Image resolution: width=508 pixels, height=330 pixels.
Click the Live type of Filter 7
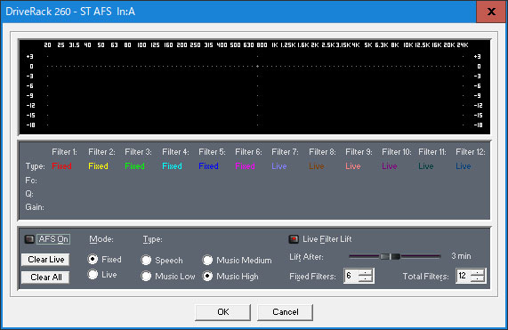pyautogui.click(x=279, y=166)
